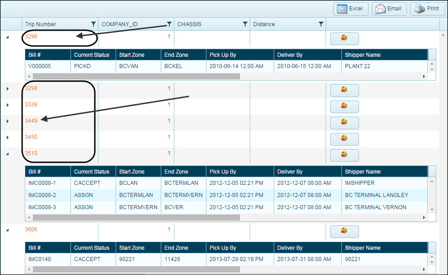The image size is (448, 275).
Task: Click the action icon button for trip 3510
Action: tap(344, 155)
